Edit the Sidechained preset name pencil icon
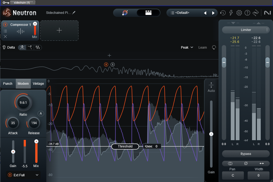Viewport: 273px width, 182px height. click(x=74, y=12)
